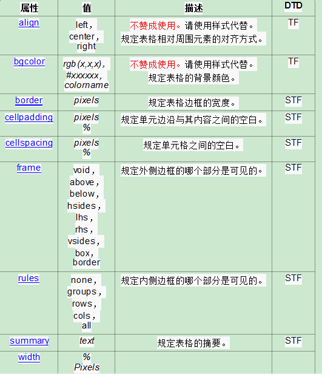Click the '#xxxxxx,' value
The height and width of the screenshot is (374, 322).
(x=84, y=76)
